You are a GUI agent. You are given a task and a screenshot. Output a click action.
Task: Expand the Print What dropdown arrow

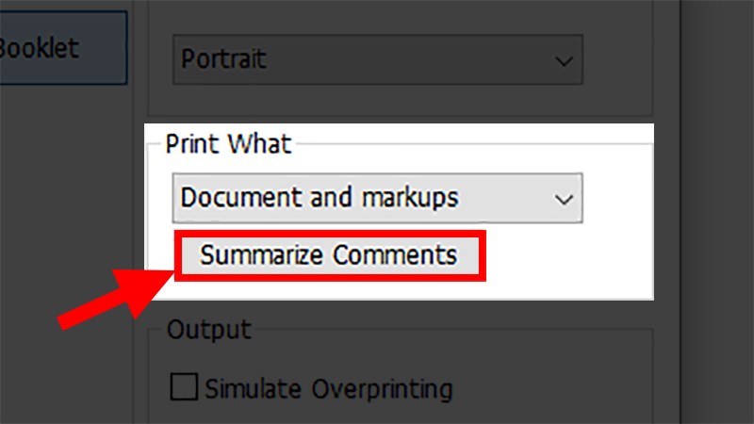[x=564, y=198]
